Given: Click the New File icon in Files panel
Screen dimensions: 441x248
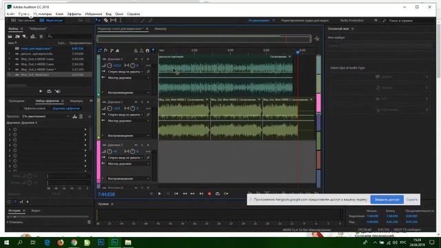Looking at the screenshot, I should click(25, 37).
